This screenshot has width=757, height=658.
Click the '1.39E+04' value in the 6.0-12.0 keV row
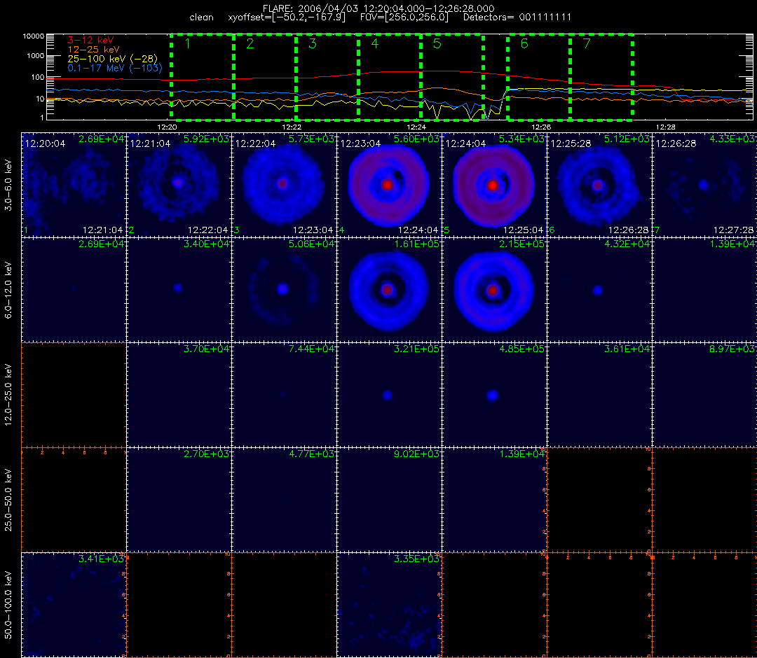732,244
